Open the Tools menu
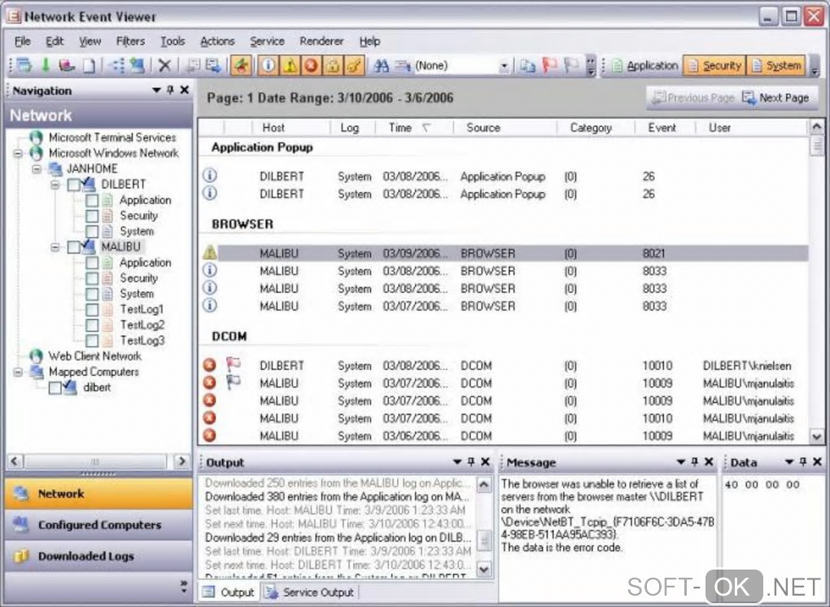830x607 pixels. 173,41
